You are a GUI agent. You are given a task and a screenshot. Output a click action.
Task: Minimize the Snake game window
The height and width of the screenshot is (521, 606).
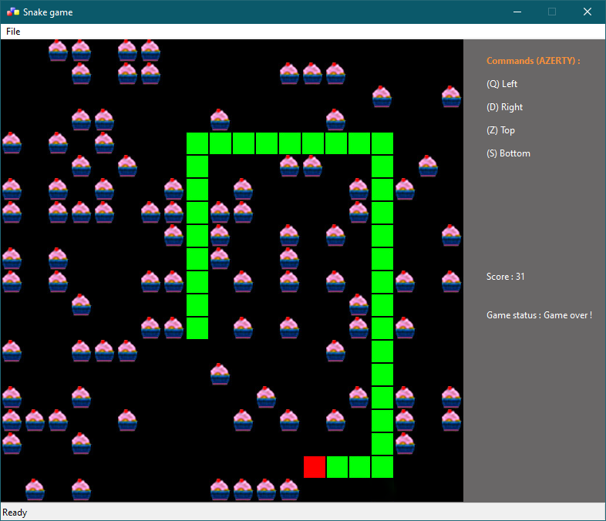click(516, 12)
